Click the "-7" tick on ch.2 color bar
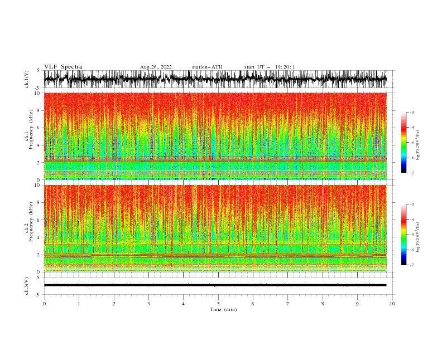The image size is (442, 341). click(411, 265)
